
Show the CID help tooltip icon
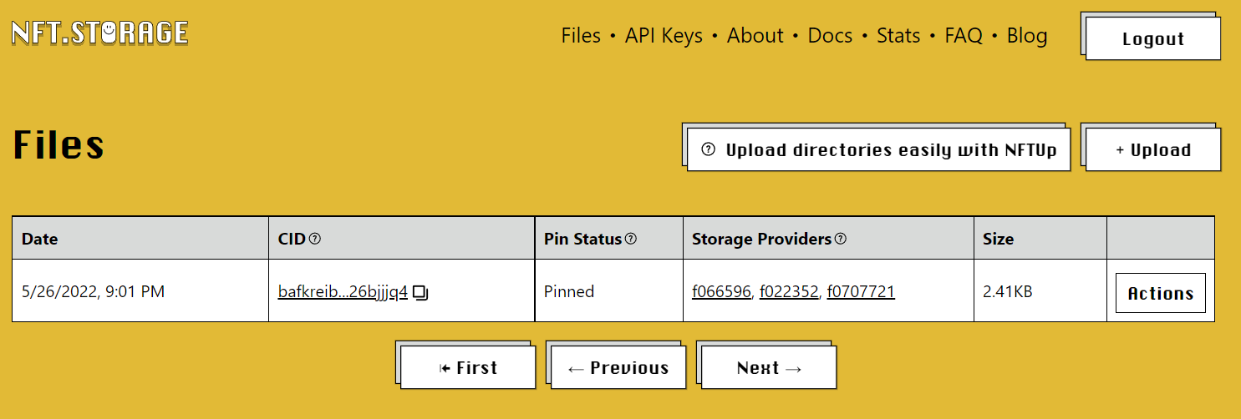[x=315, y=239]
